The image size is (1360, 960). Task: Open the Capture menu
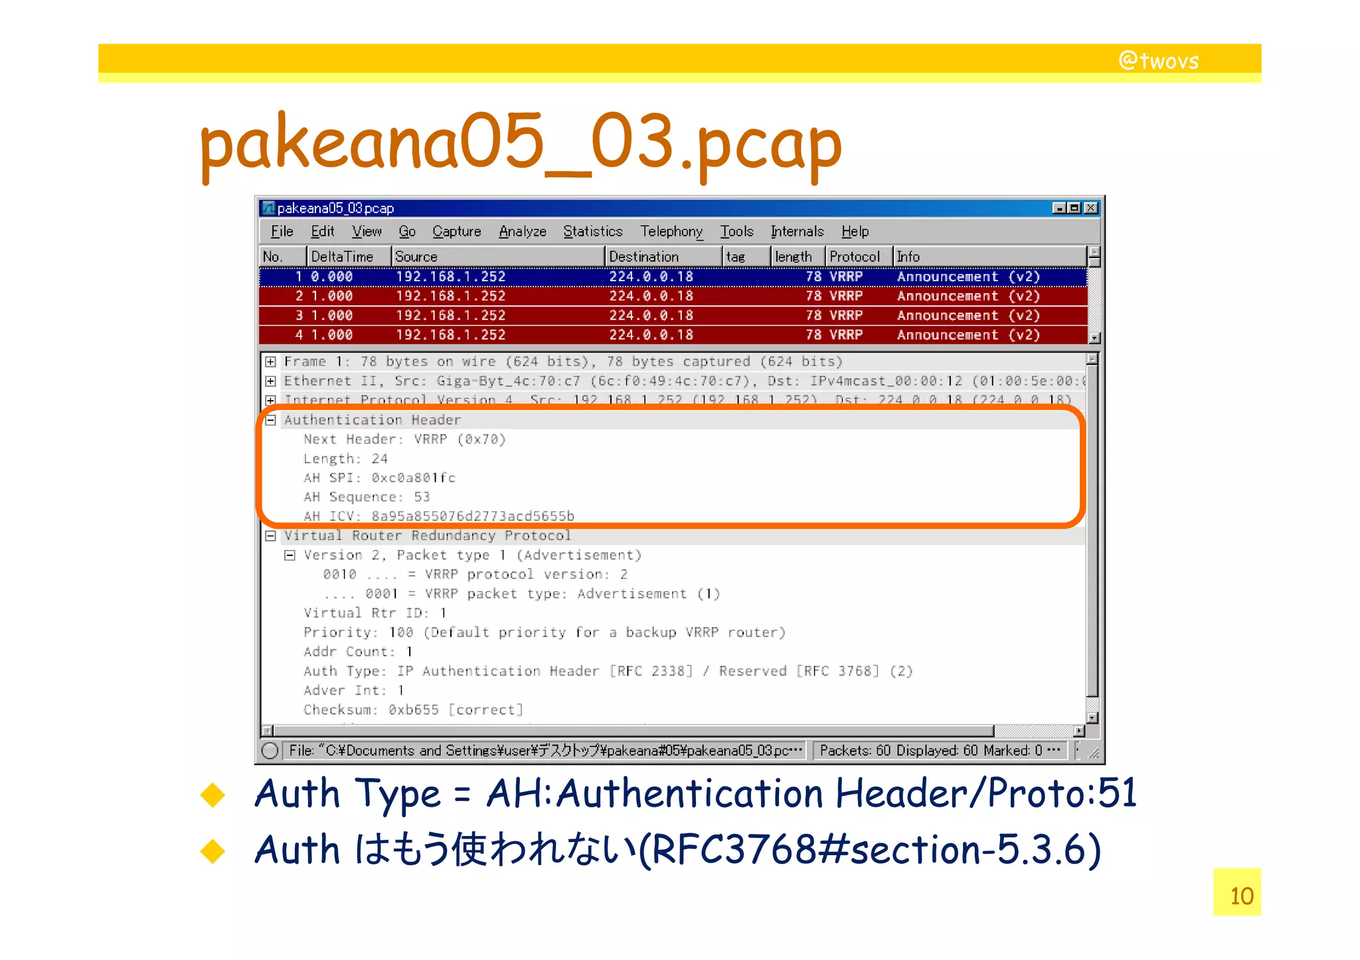[457, 232]
